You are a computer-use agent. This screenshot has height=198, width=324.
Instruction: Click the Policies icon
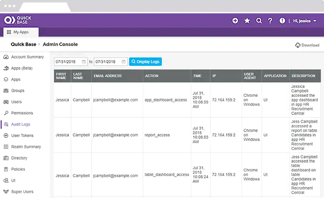(x=6, y=169)
